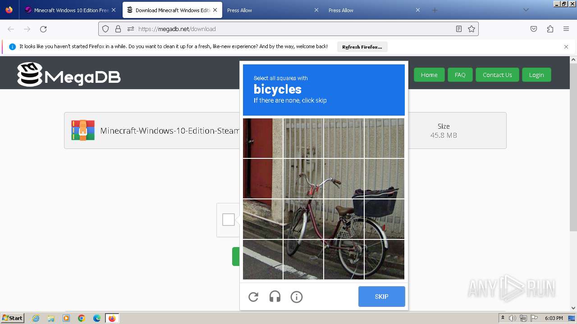Select the Download Minecraft Windows Edition tab
Image resolution: width=577 pixels, height=324 pixels.
(172, 10)
